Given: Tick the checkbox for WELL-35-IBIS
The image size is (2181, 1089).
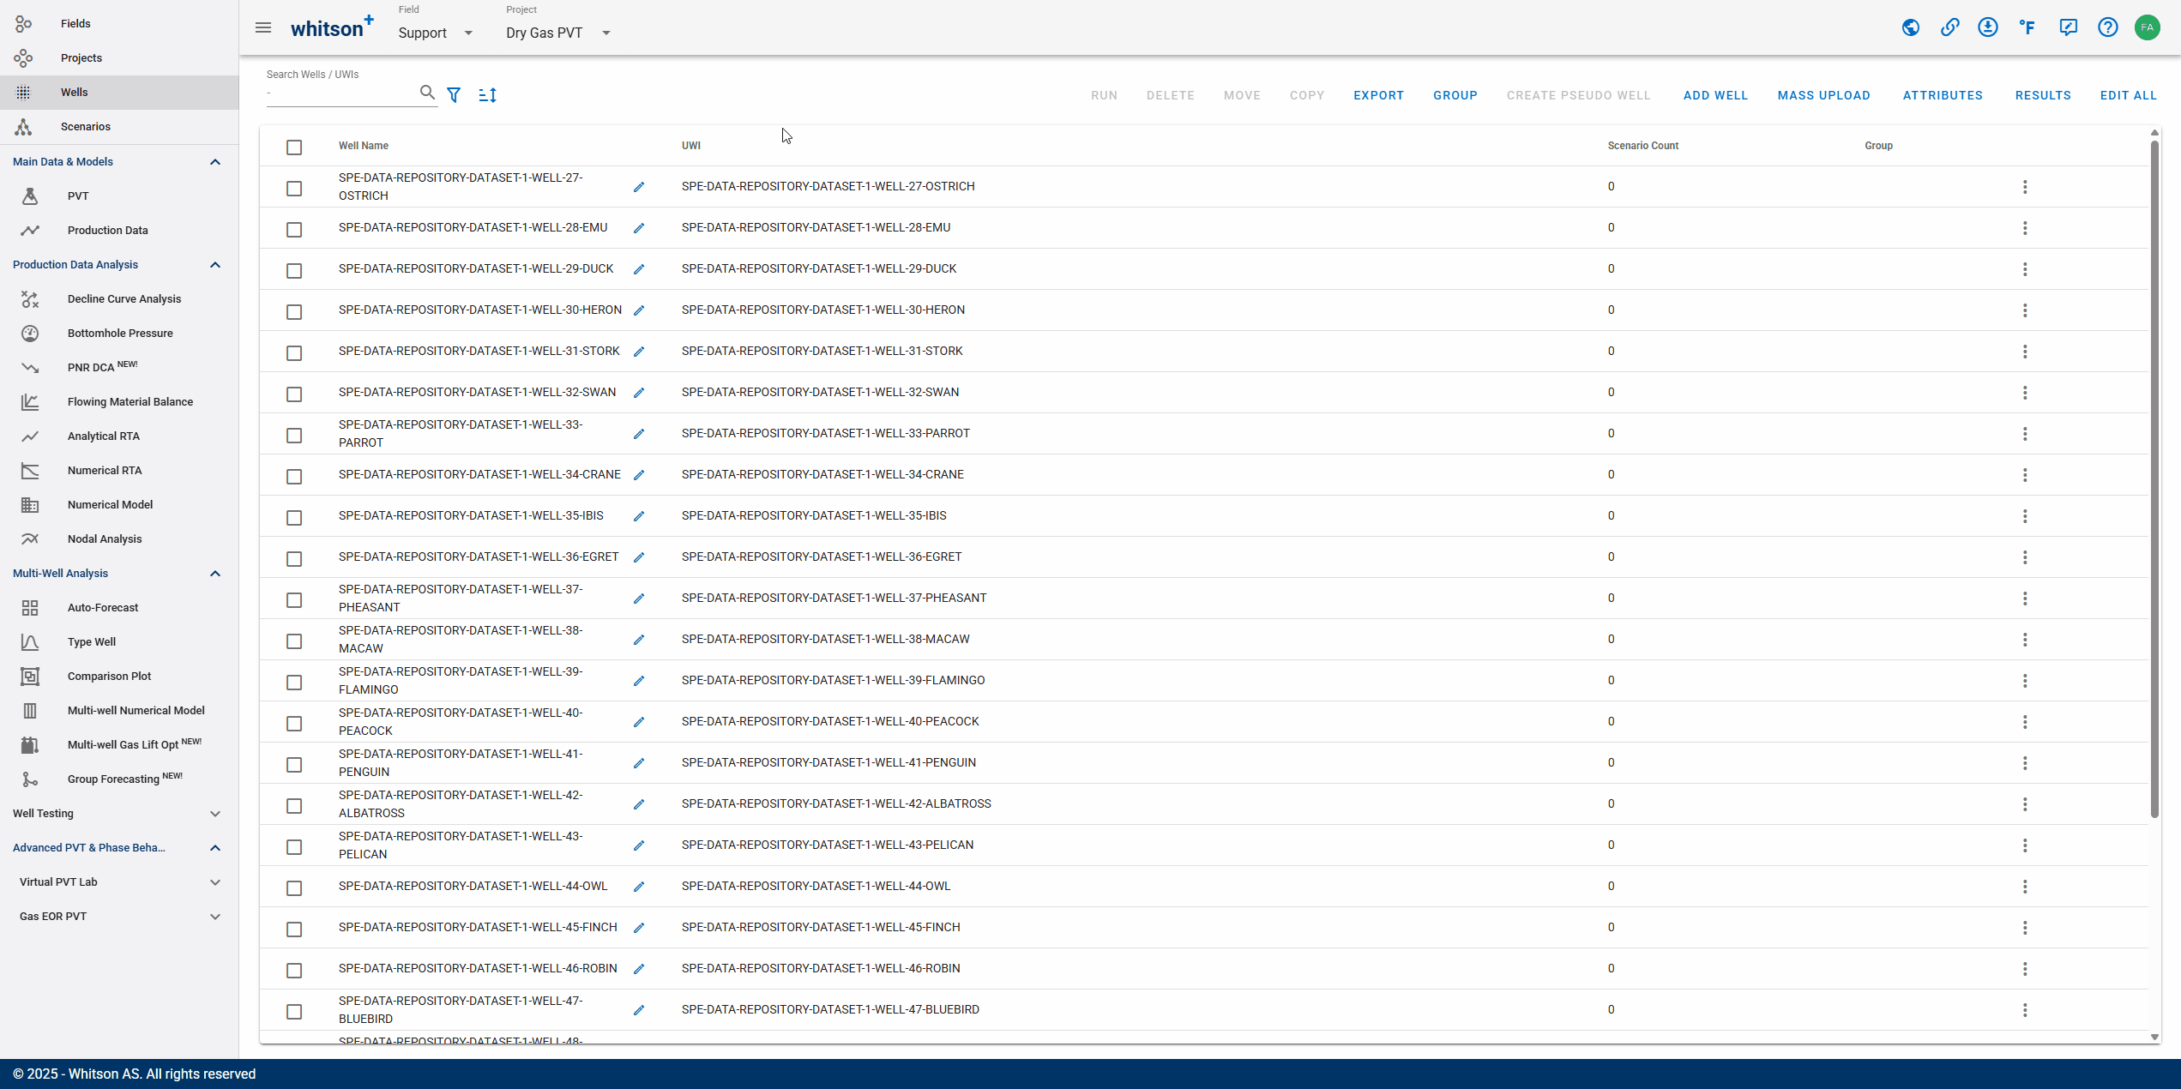Looking at the screenshot, I should 294,518.
